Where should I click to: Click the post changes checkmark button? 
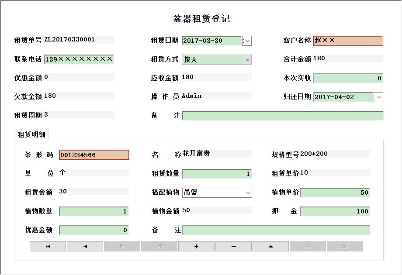(308, 246)
